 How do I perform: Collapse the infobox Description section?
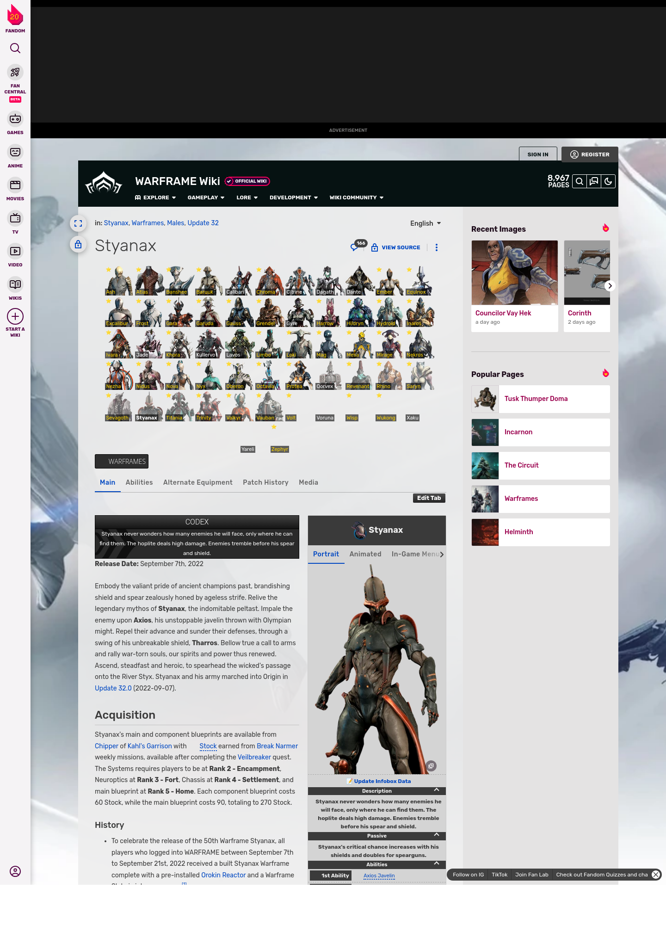377,791
